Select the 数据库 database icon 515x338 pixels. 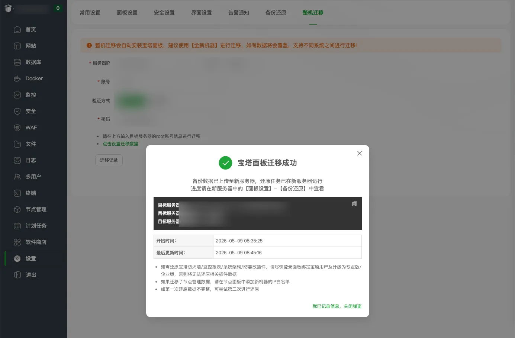tap(17, 62)
